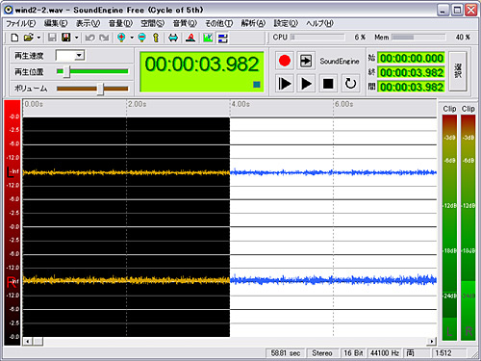The height and width of the screenshot is (361, 481).
Task: Click the 間 duration time field
Action: tap(412, 87)
